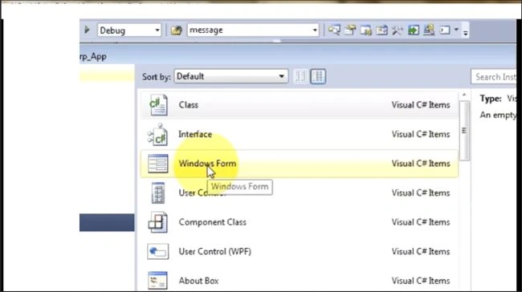Select the 'Class' template name
This screenshot has height=292, width=522.
(x=189, y=105)
